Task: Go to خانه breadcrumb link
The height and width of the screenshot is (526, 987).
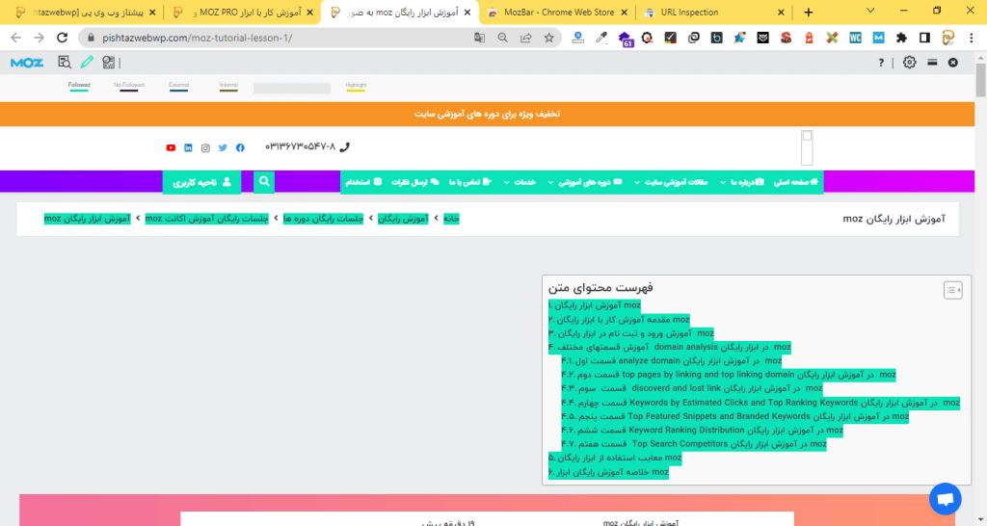Action: click(451, 219)
